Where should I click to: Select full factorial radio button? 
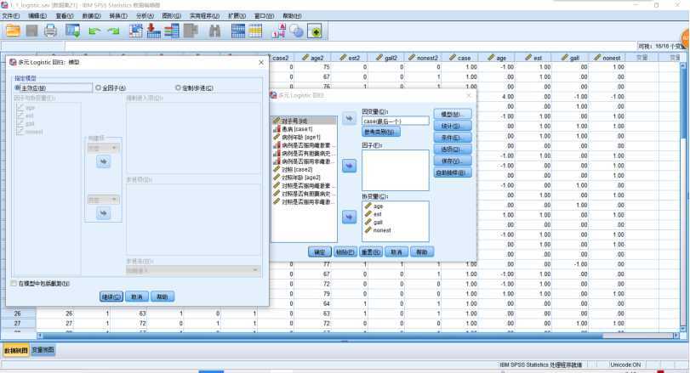[98, 88]
